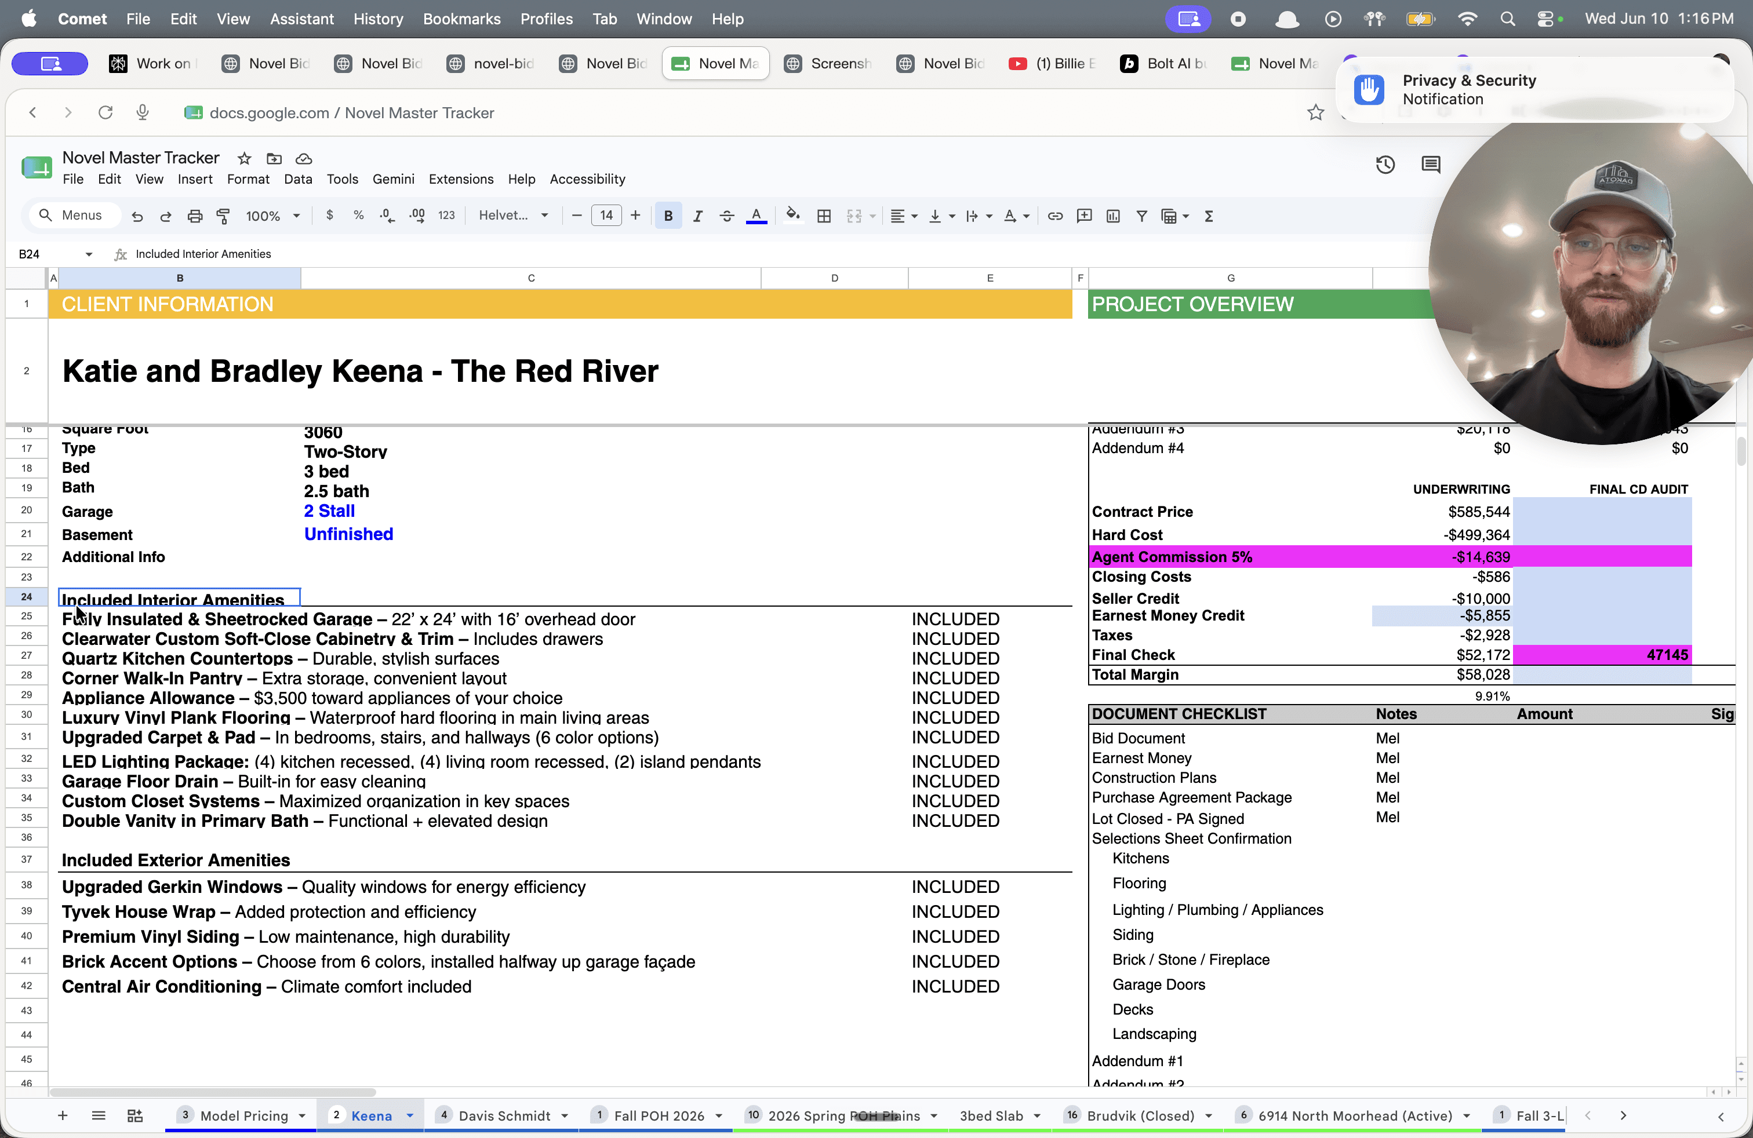Select the Paint format tool
Screen dimensions: 1753x1138
[223, 216]
